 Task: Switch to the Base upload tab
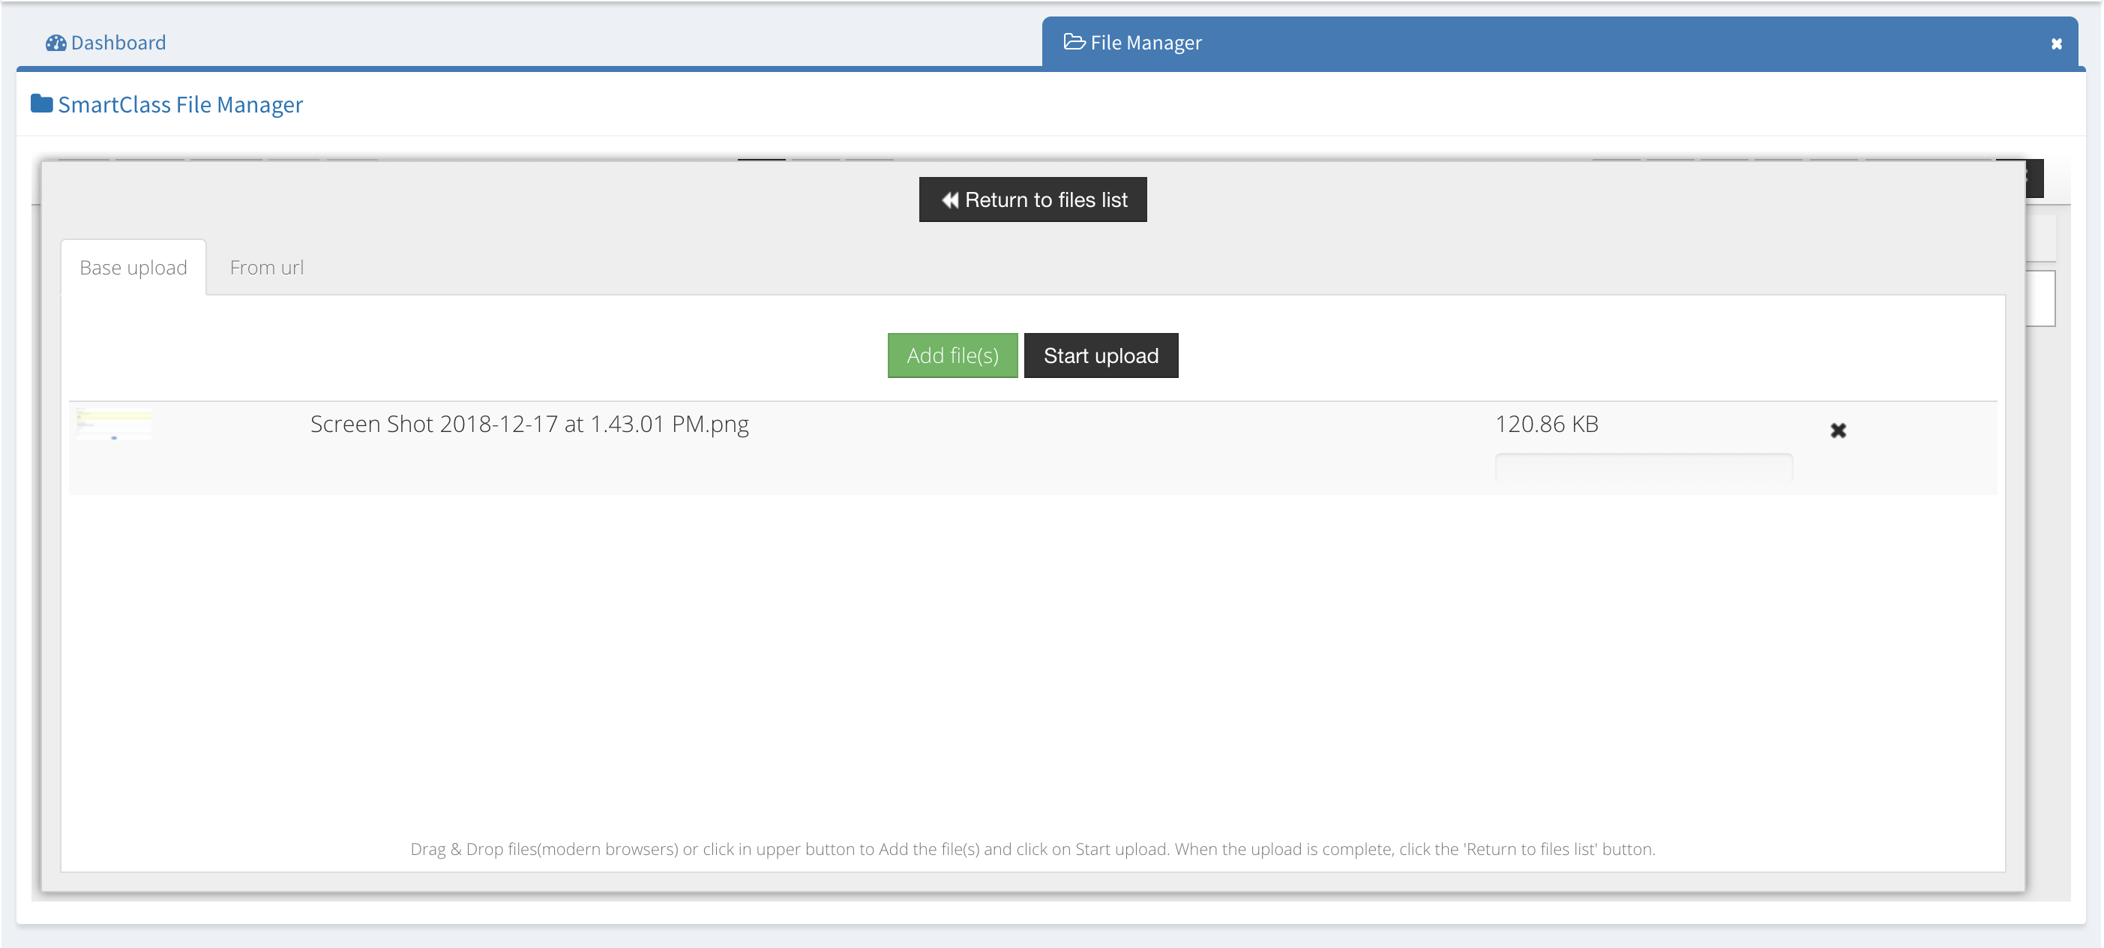click(133, 267)
